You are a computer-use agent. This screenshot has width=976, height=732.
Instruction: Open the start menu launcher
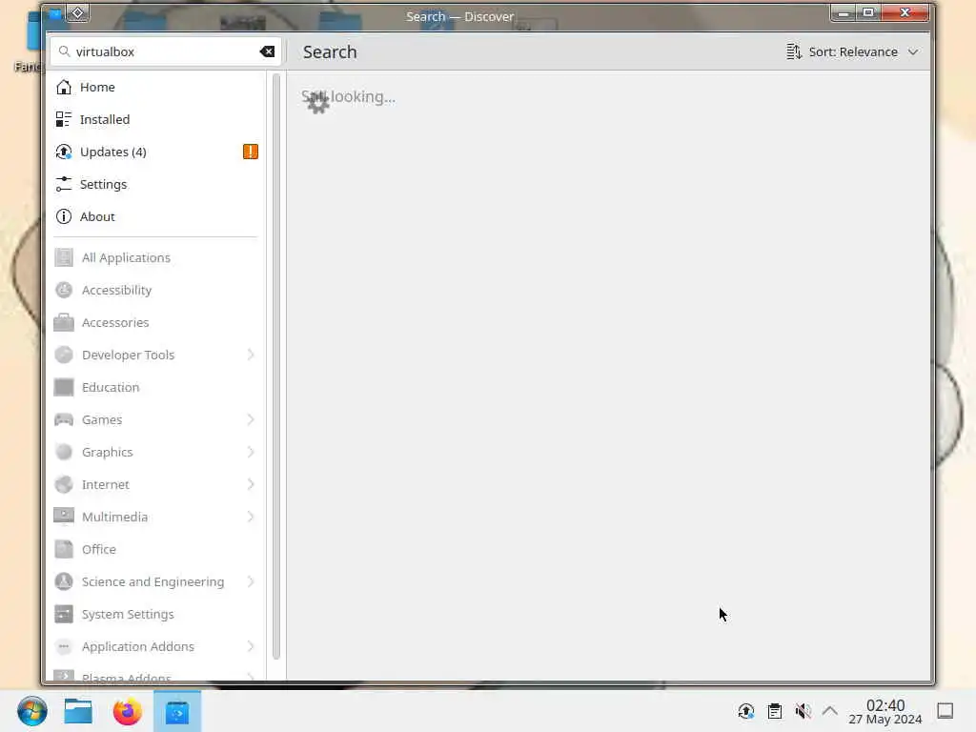click(31, 711)
